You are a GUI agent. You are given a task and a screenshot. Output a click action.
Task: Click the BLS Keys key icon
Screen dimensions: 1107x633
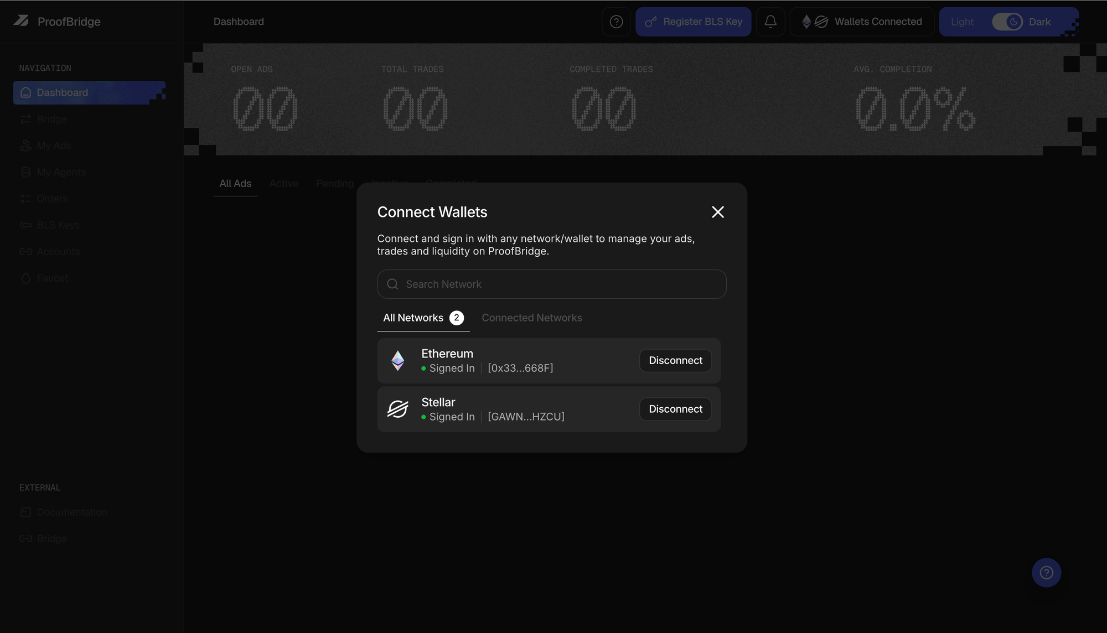pyautogui.click(x=25, y=225)
